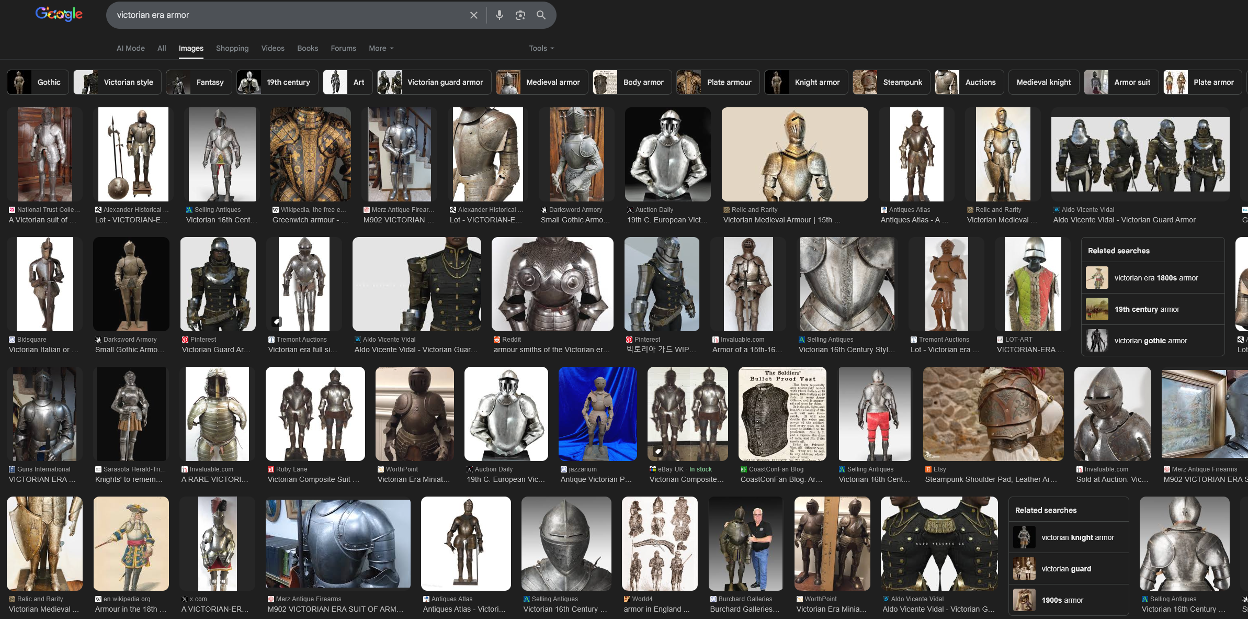Select the Steampunk filter chip
The image size is (1248, 619).
891,82
